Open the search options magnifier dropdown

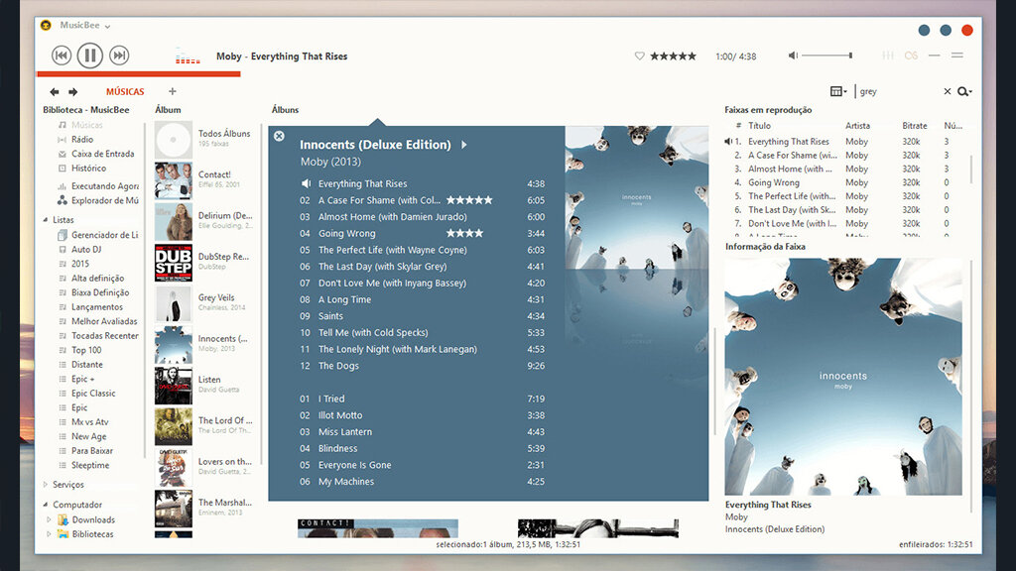click(x=964, y=91)
